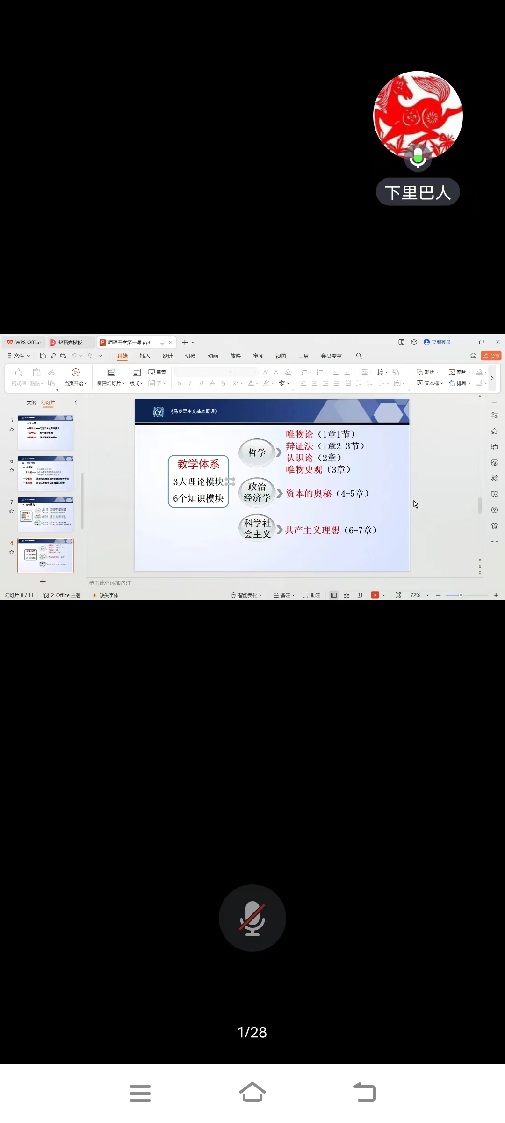Click the search magnifier in the ribbon tabs
The image size is (505, 1123).
pyautogui.click(x=359, y=356)
